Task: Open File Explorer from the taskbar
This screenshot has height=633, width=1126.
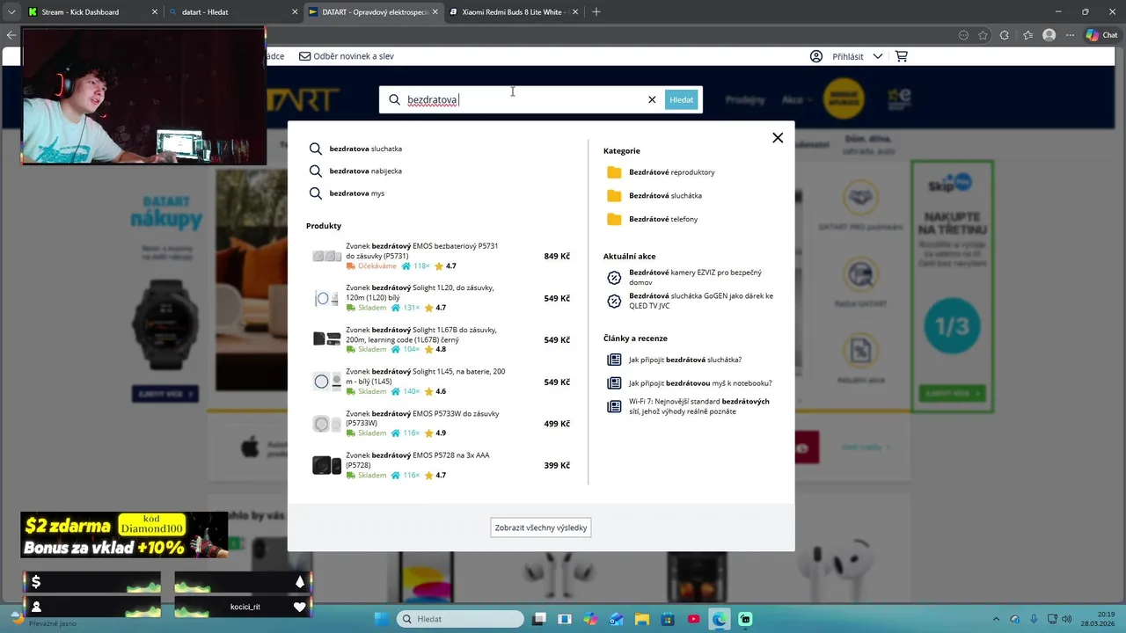Action: pos(642,619)
